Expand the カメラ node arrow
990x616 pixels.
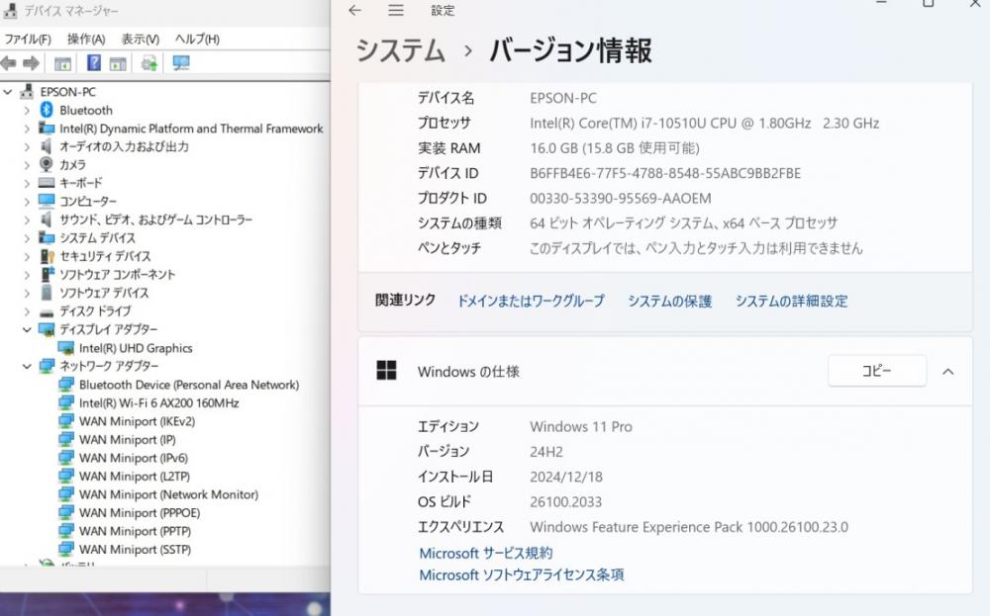coord(27,165)
